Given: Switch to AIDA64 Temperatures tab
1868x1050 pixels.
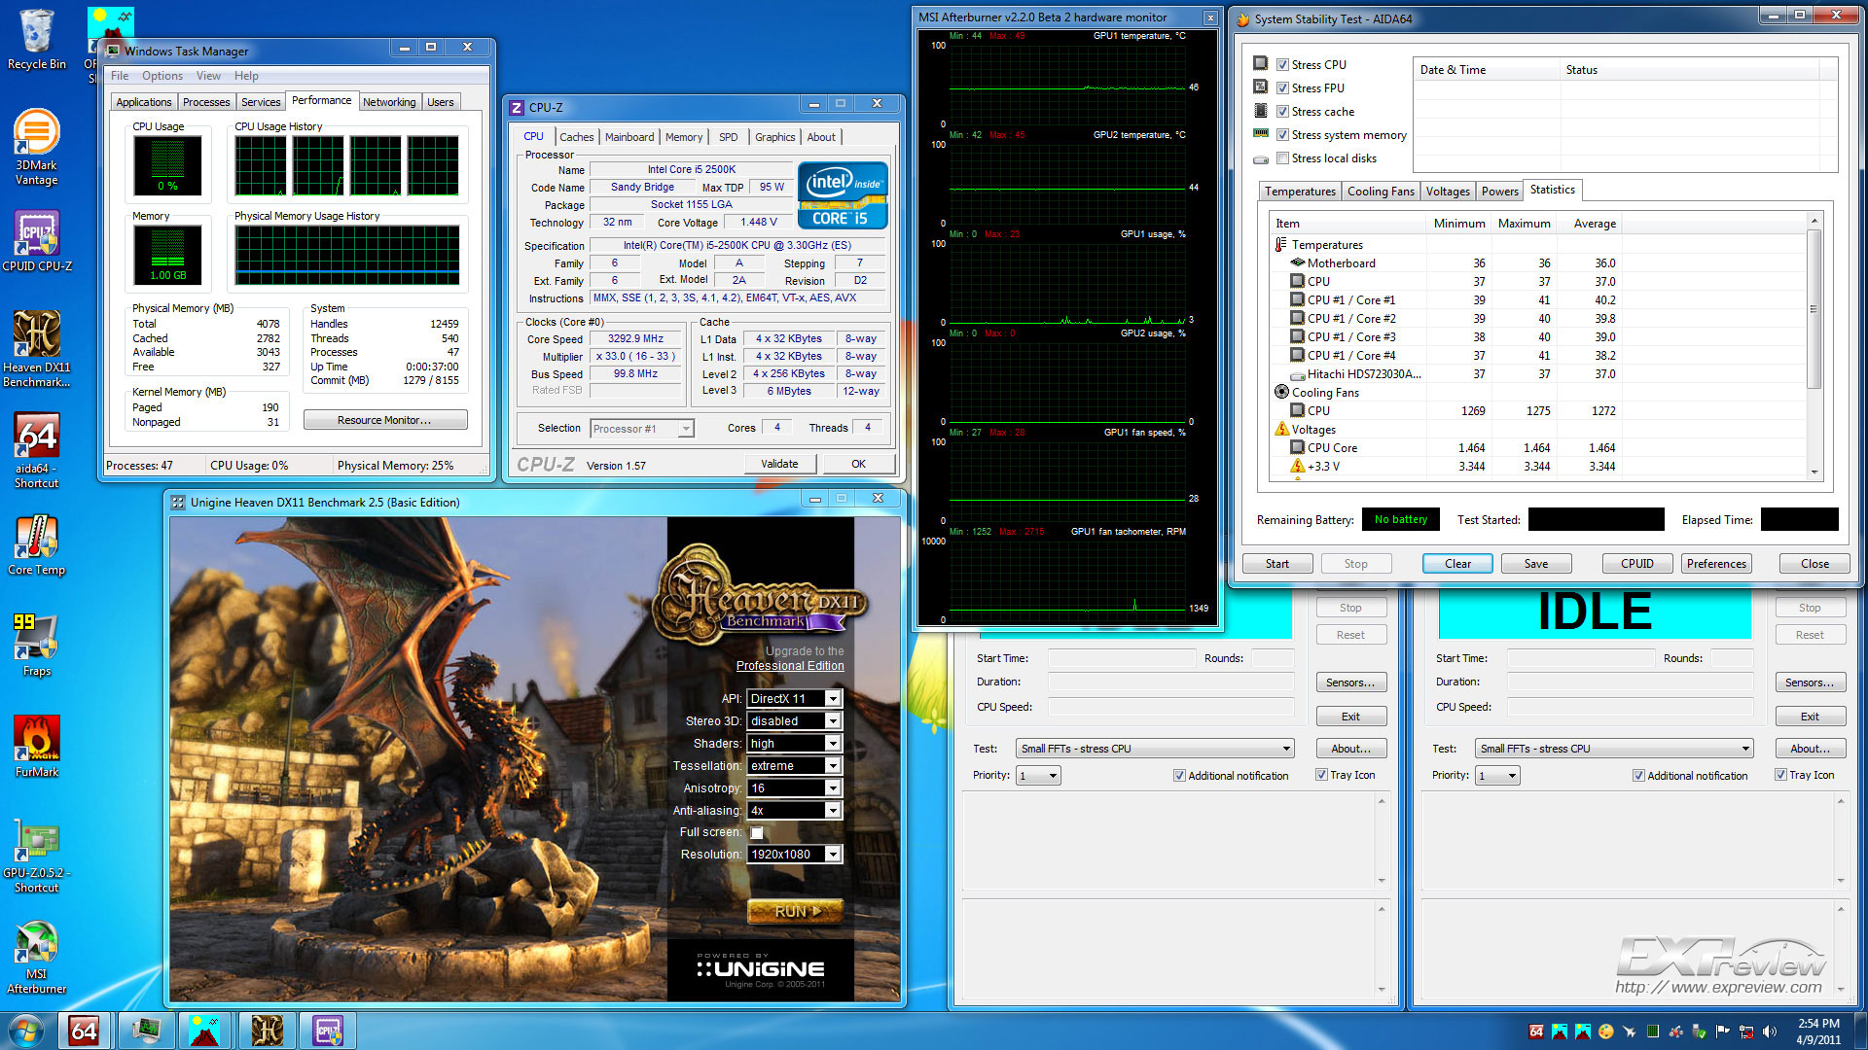Looking at the screenshot, I should [x=1300, y=192].
